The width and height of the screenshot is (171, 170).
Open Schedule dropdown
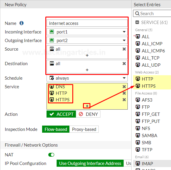(x=124, y=78)
